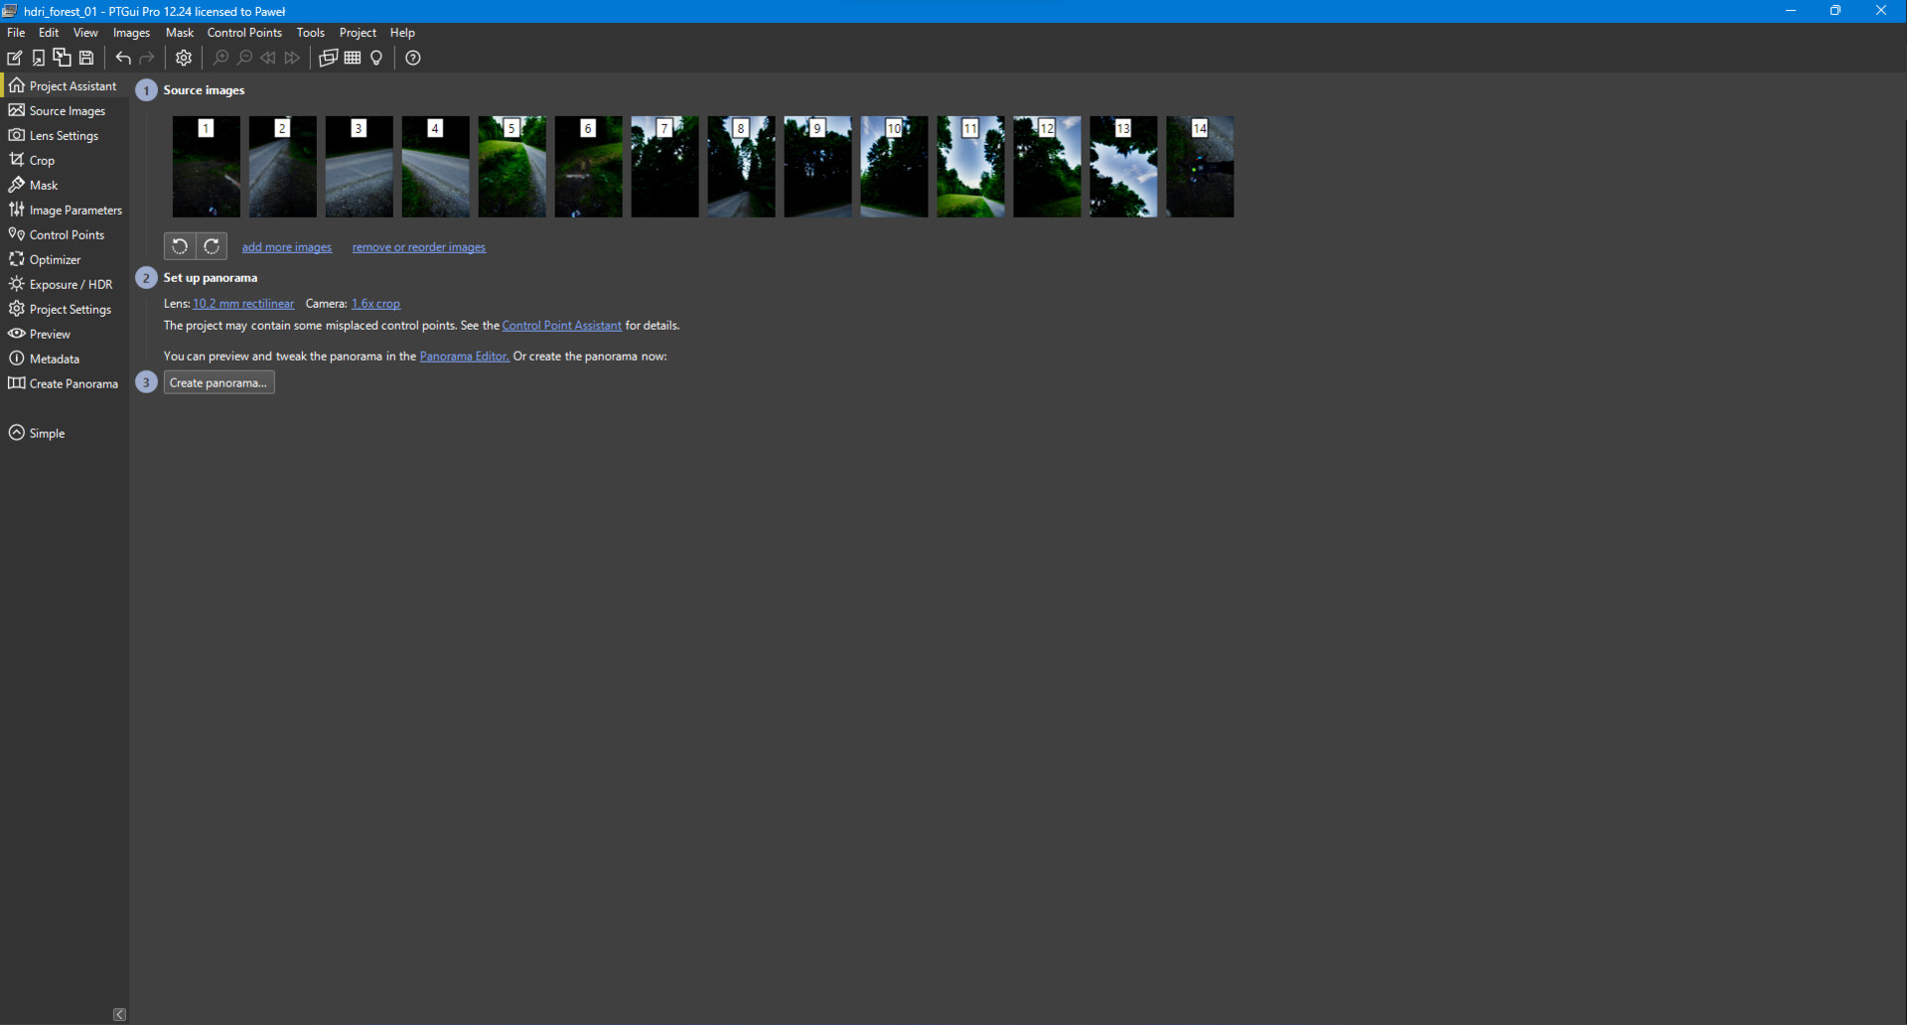This screenshot has height=1025, width=1907.
Task: Click the '10.2 mm rectilinear' lens link
Action: pos(243,304)
